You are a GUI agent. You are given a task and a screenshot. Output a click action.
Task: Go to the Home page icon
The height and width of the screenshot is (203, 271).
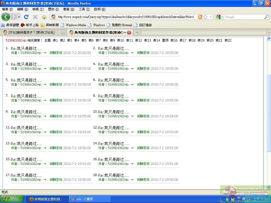point(44,17)
